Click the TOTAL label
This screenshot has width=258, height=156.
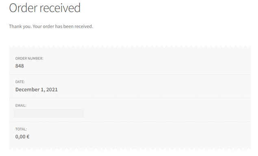point(21,129)
